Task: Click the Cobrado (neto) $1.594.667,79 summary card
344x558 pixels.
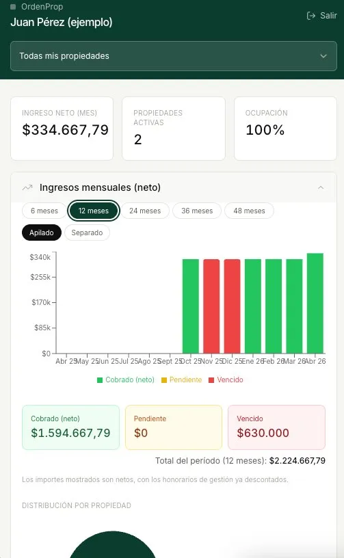Action: click(x=71, y=427)
